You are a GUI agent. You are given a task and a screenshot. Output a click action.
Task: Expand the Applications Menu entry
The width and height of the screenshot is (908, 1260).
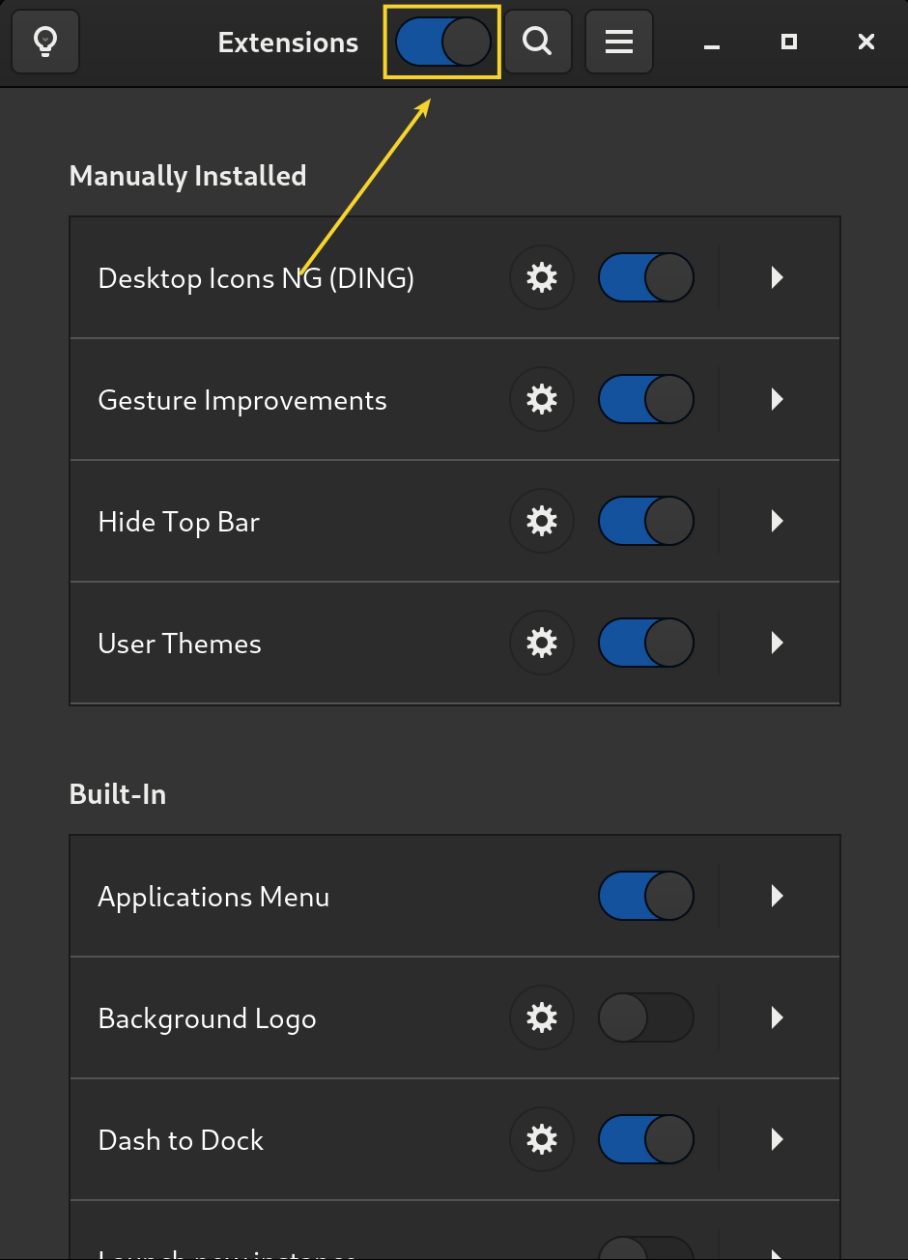pyautogui.click(x=777, y=896)
